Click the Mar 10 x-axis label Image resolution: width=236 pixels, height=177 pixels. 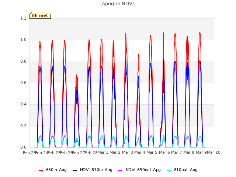(x=214, y=152)
